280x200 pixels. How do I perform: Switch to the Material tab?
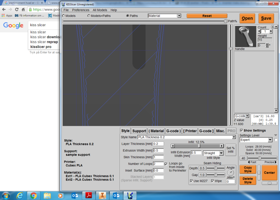point(156,131)
